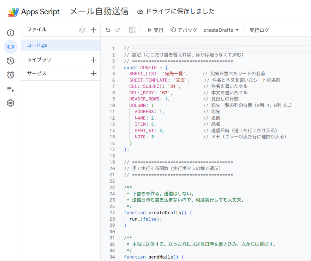Screen dimensions: 311x261
Task: Click HEADER_ROWS property in code
Action: pyautogui.click(x=144, y=99)
